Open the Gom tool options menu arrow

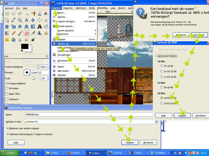(x=47, y=56)
